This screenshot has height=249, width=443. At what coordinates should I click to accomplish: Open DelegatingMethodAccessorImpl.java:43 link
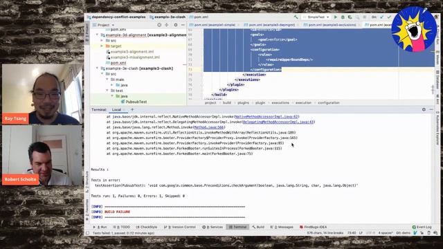click(278, 122)
